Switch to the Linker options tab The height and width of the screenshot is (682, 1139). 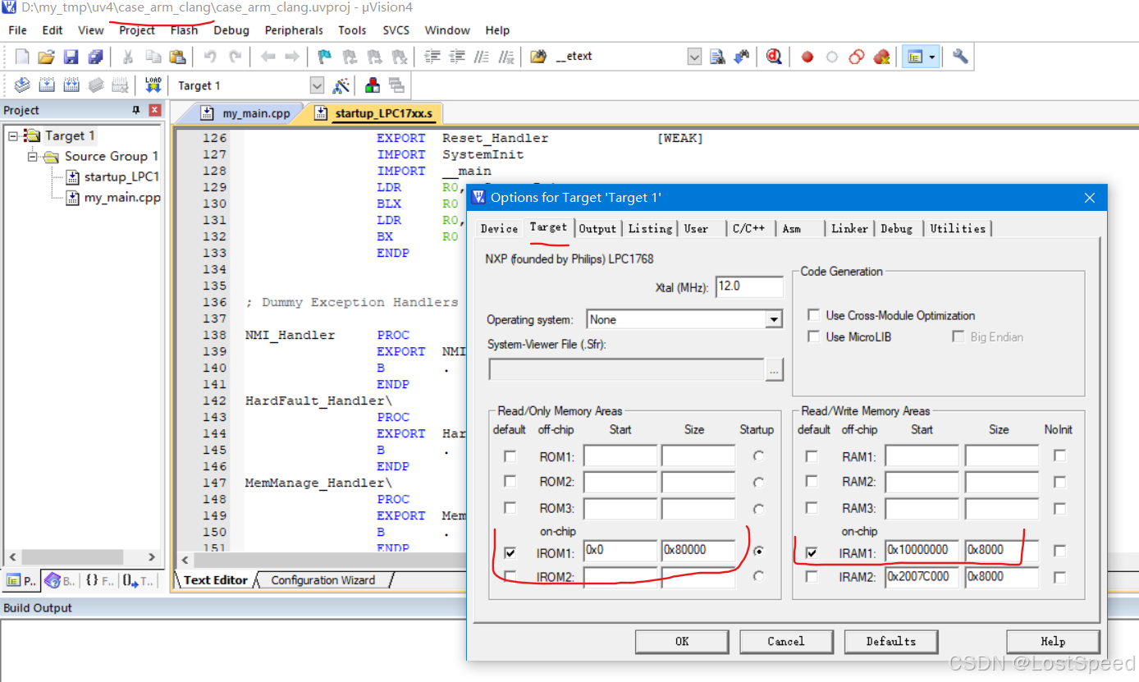(849, 229)
